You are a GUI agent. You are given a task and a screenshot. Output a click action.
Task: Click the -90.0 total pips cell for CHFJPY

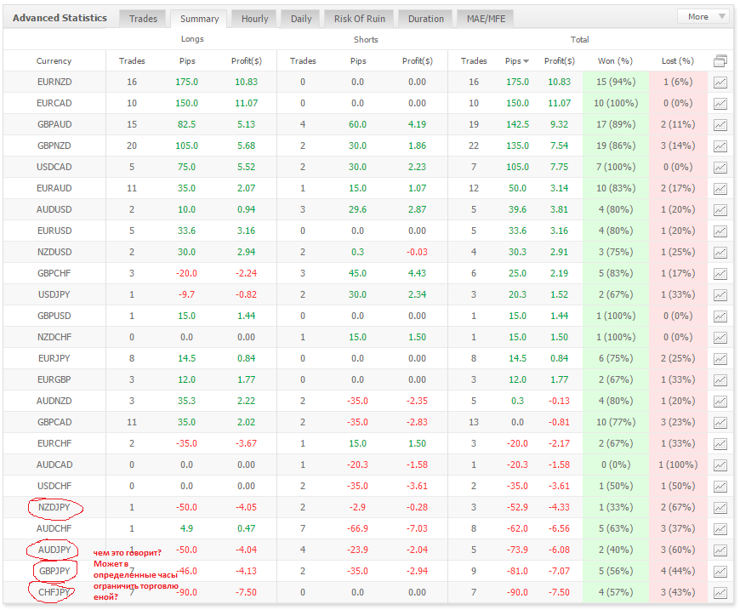click(x=517, y=592)
